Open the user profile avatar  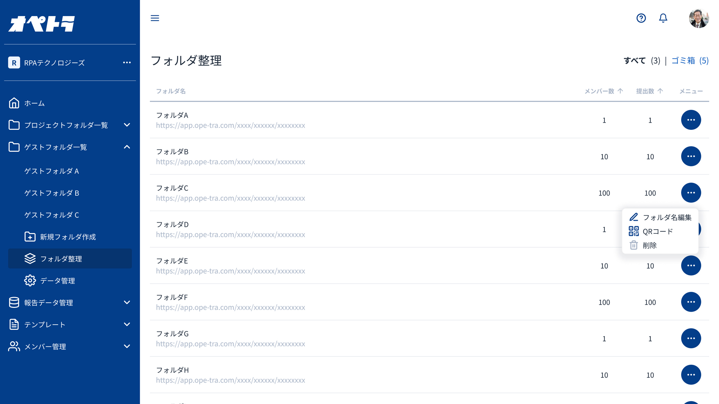coord(699,18)
